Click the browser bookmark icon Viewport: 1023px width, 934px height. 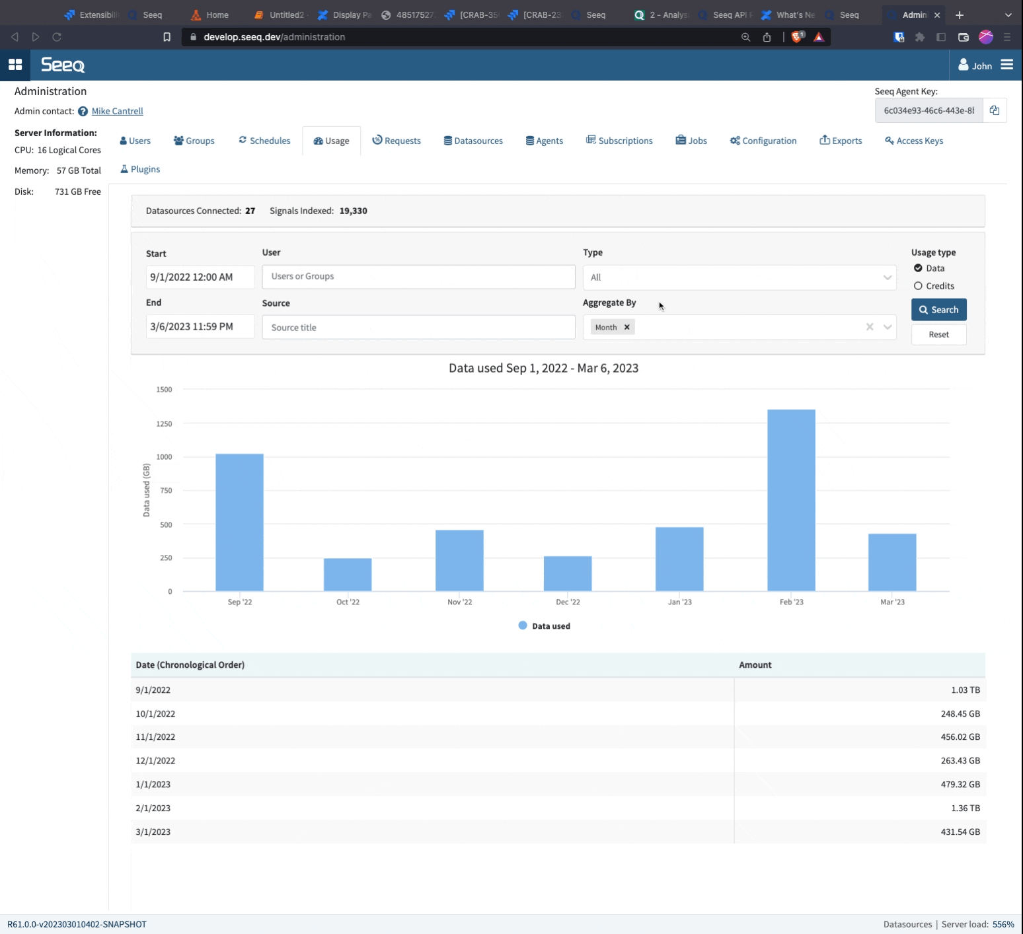point(167,37)
